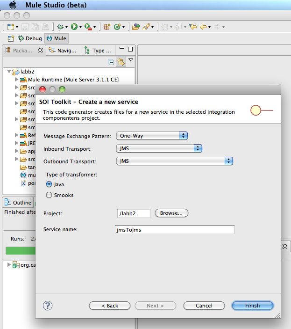Expand the Mule Runtime tree node
The image size is (291, 329).
tap(16, 79)
